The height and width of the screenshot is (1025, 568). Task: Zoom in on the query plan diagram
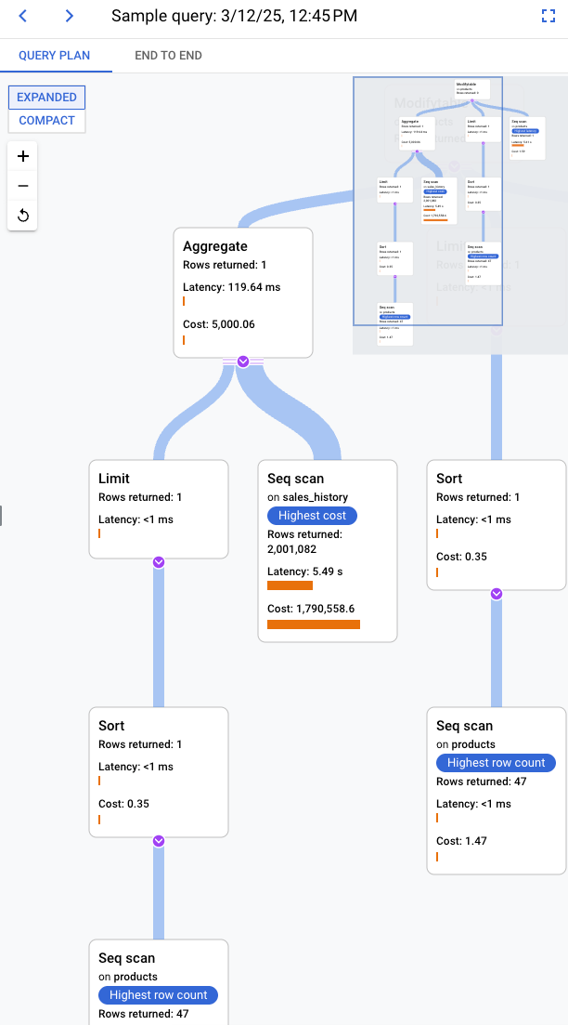tap(22, 156)
